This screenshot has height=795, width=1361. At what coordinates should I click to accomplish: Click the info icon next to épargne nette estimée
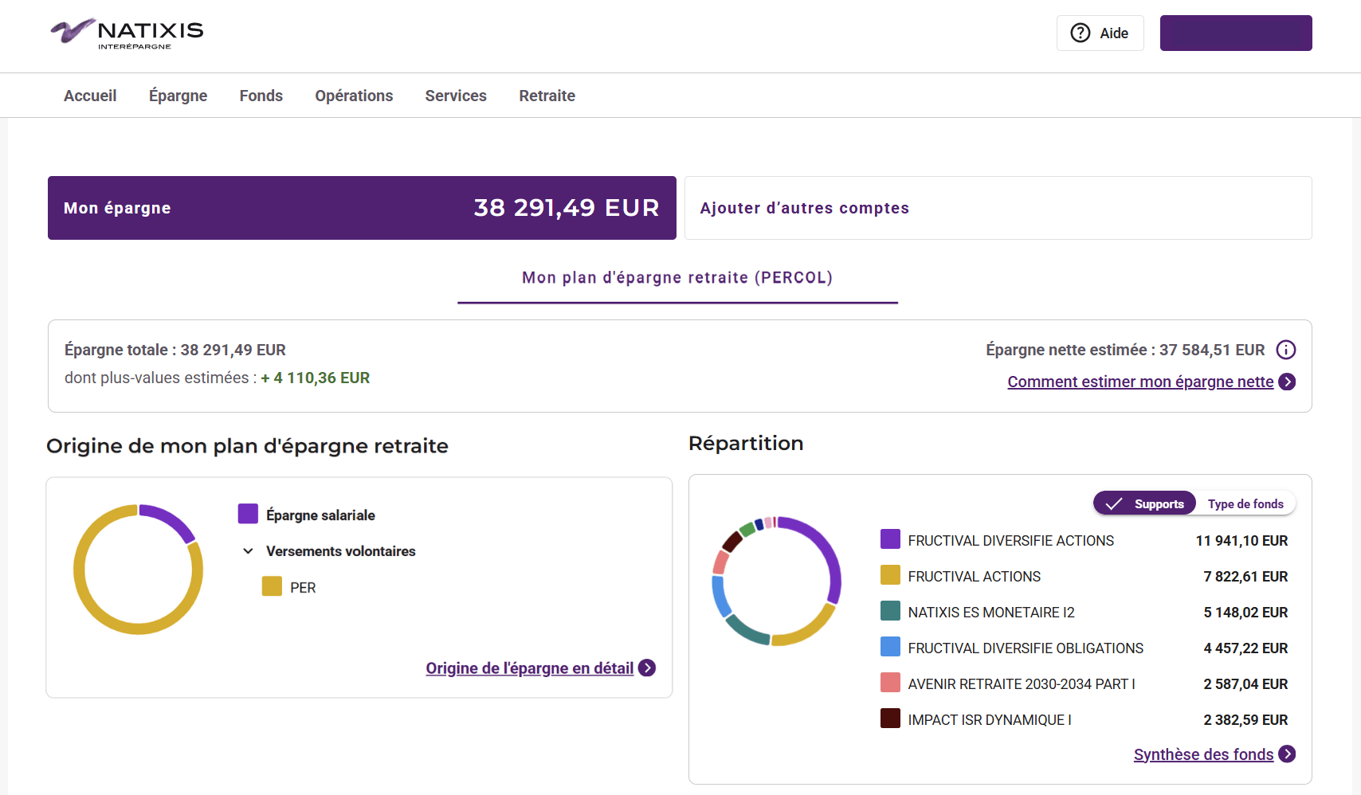coord(1286,350)
